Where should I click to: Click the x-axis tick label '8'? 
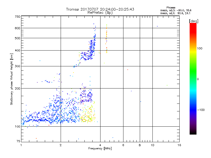coord(140,145)
